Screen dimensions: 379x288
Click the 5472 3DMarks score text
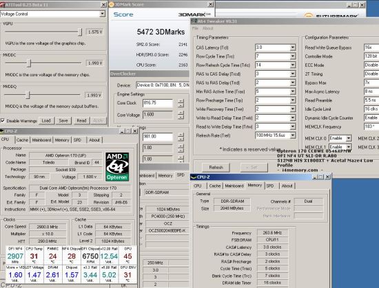pos(161,32)
